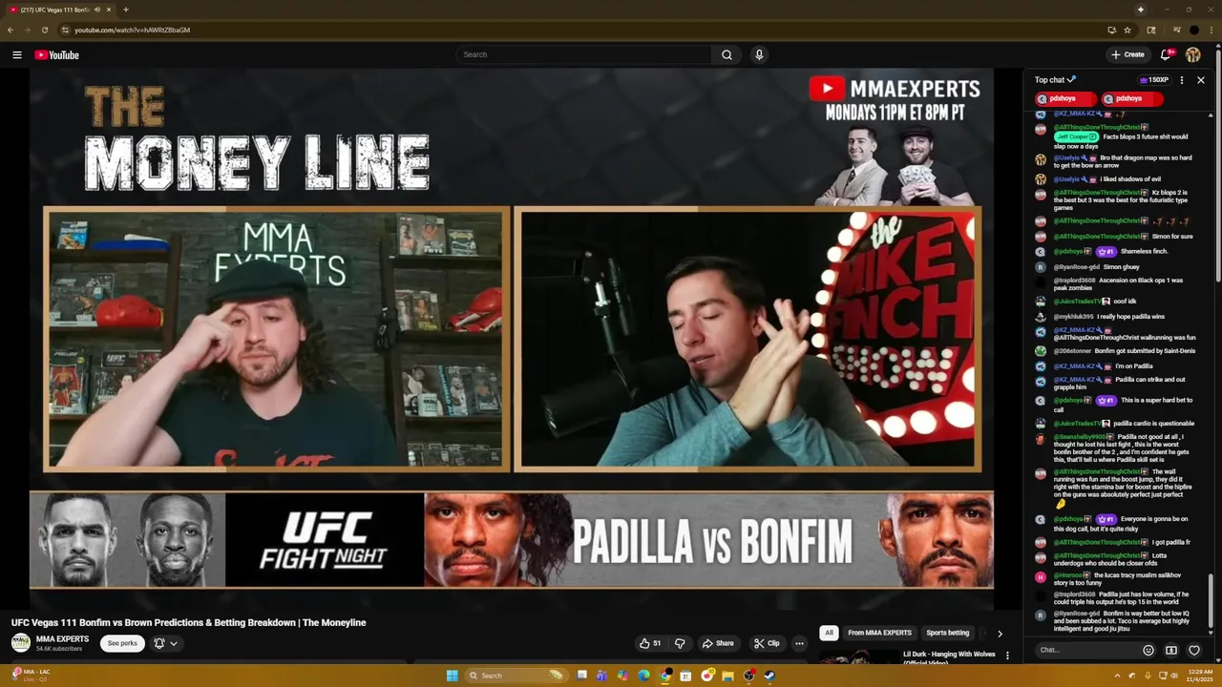Select the All filter chip
The height and width of the screenshot is (687, 1222).
pos(829,633)
